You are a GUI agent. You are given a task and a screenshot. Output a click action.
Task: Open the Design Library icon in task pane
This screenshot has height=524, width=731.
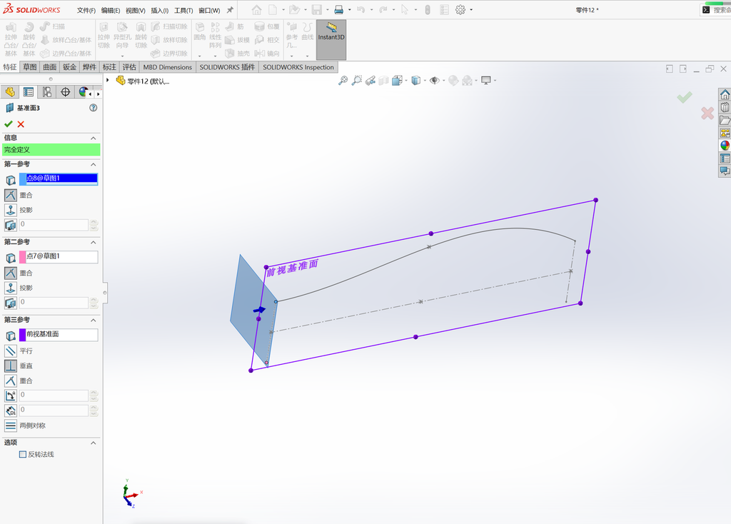(725, 107)
